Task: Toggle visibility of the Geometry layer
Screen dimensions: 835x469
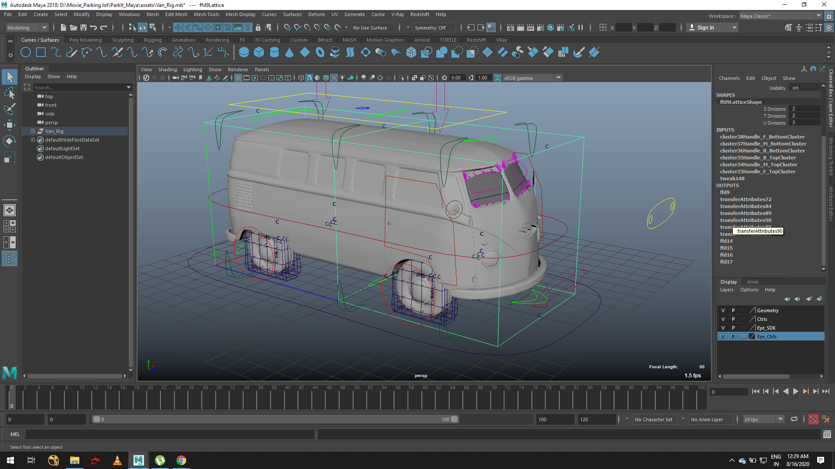Action: coord(723,310)
